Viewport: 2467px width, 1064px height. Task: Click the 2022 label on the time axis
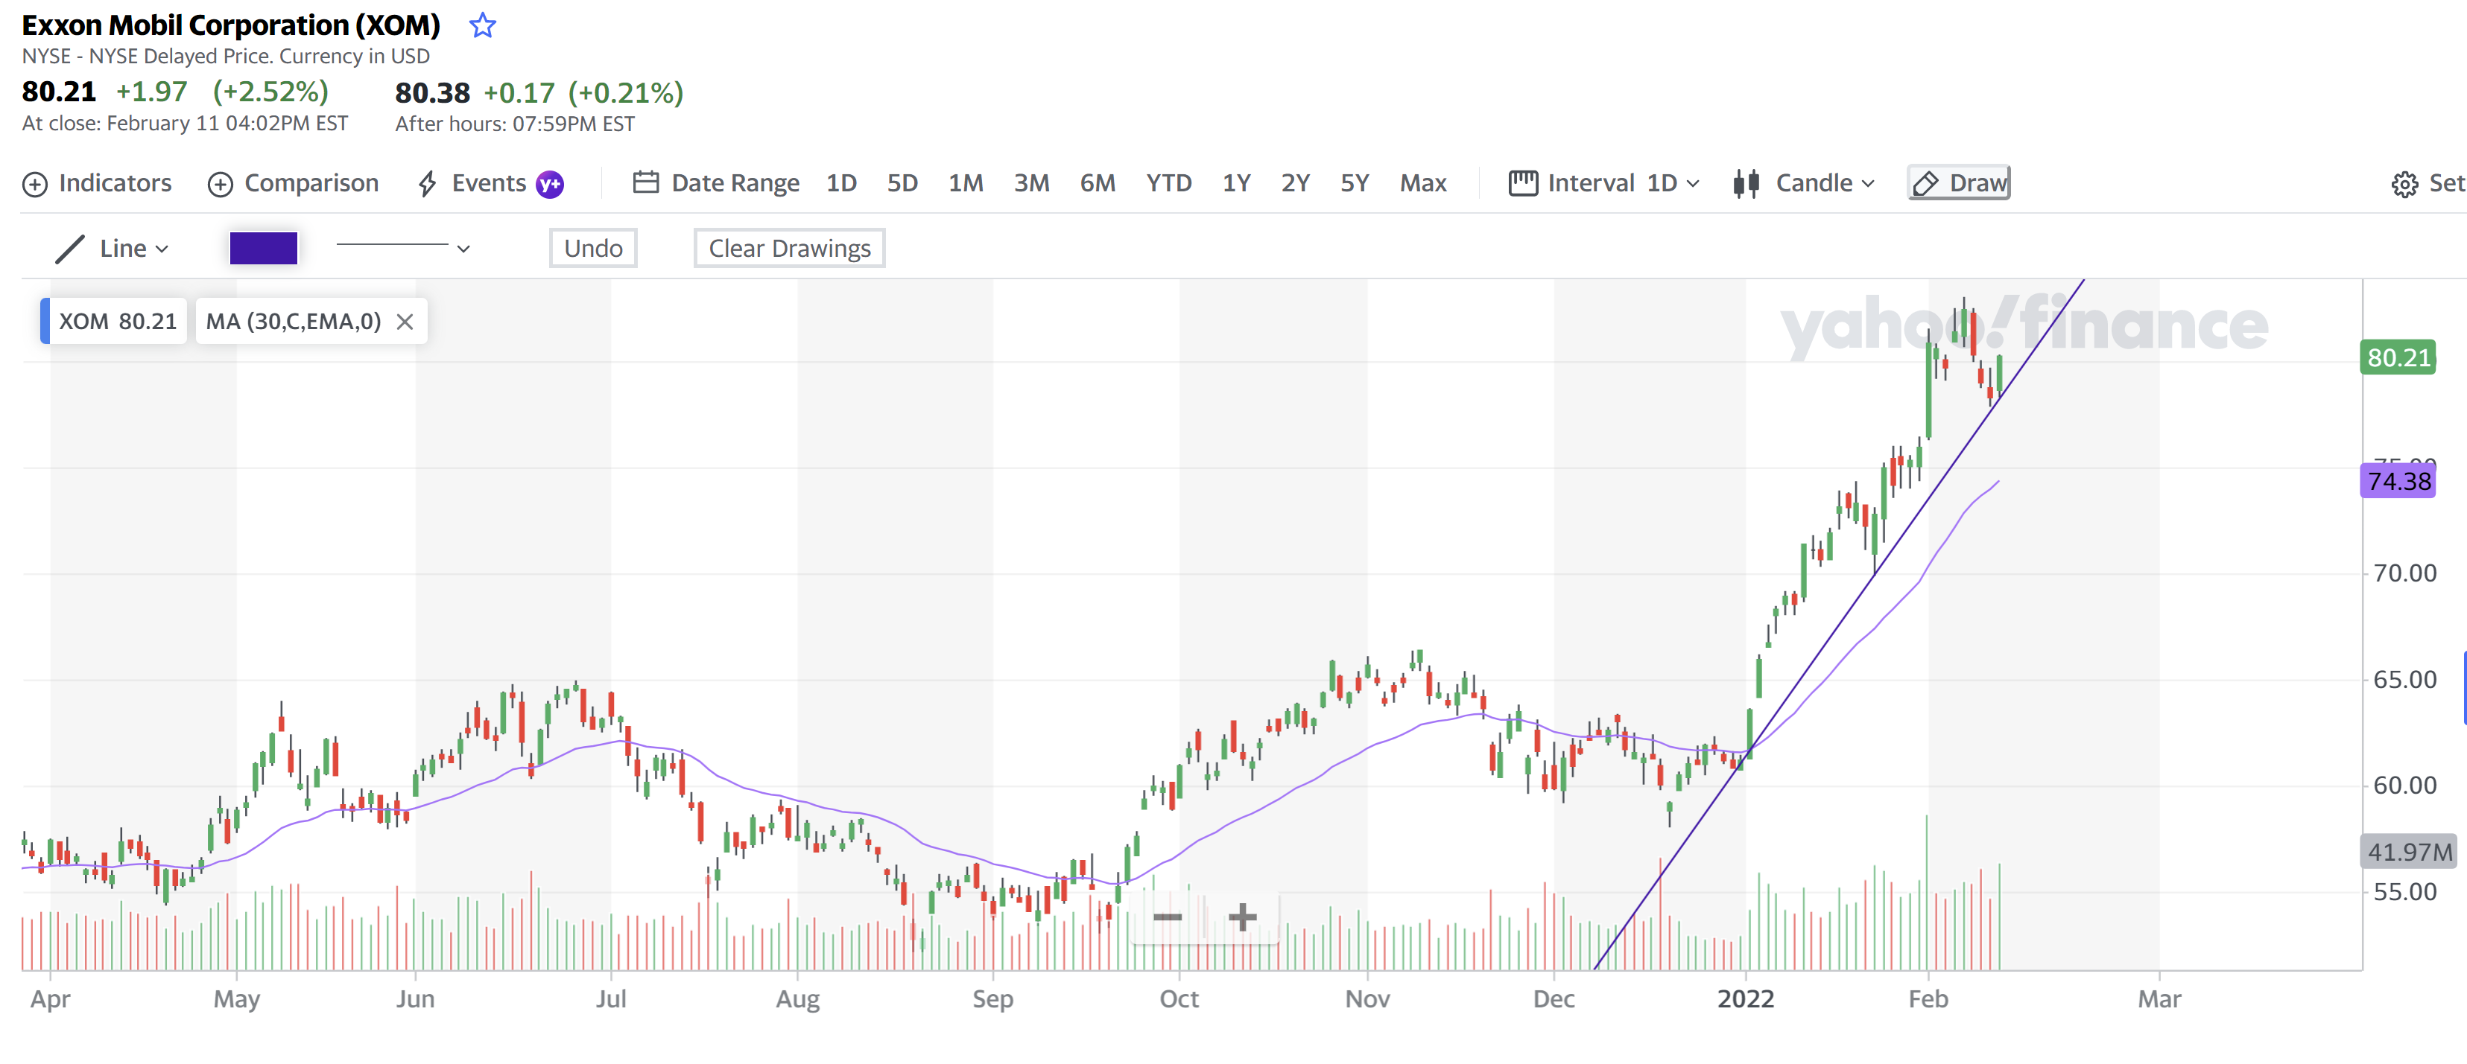click(x=1745, y=999)
